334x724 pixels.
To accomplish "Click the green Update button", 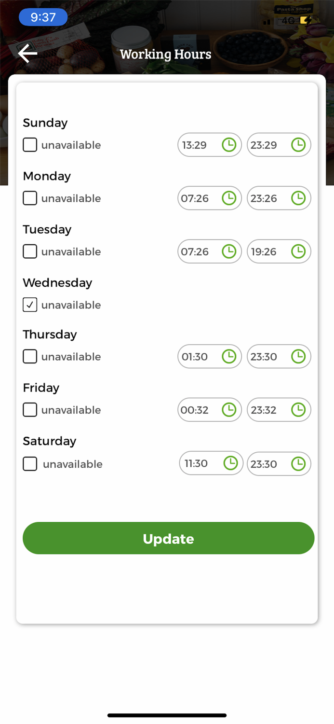I will coord(169,538).
